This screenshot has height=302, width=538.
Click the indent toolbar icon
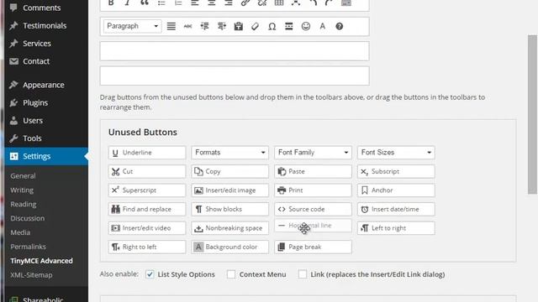[222, 26]
